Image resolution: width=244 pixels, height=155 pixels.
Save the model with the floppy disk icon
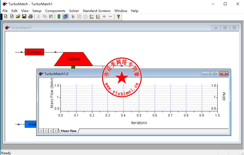pos(24,16)
